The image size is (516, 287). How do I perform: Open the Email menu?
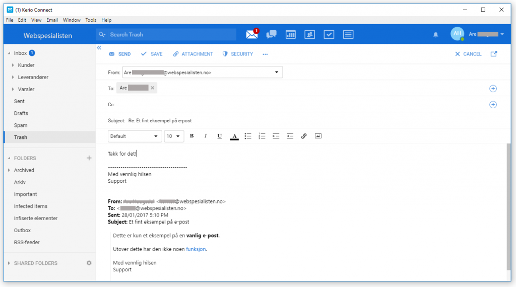52,20
